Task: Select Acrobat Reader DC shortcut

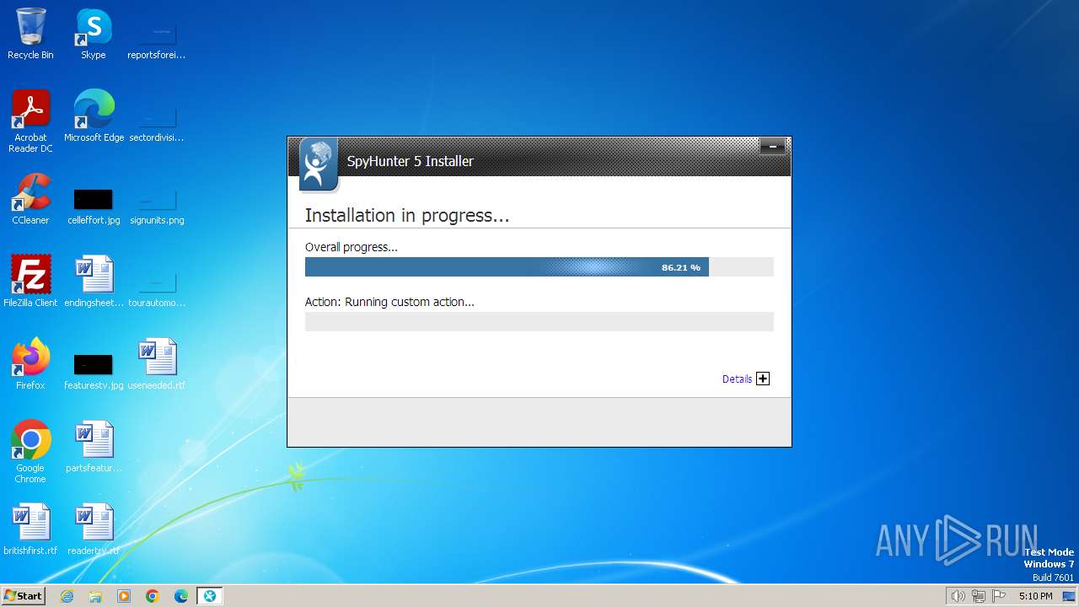Action: pos(30,121)
